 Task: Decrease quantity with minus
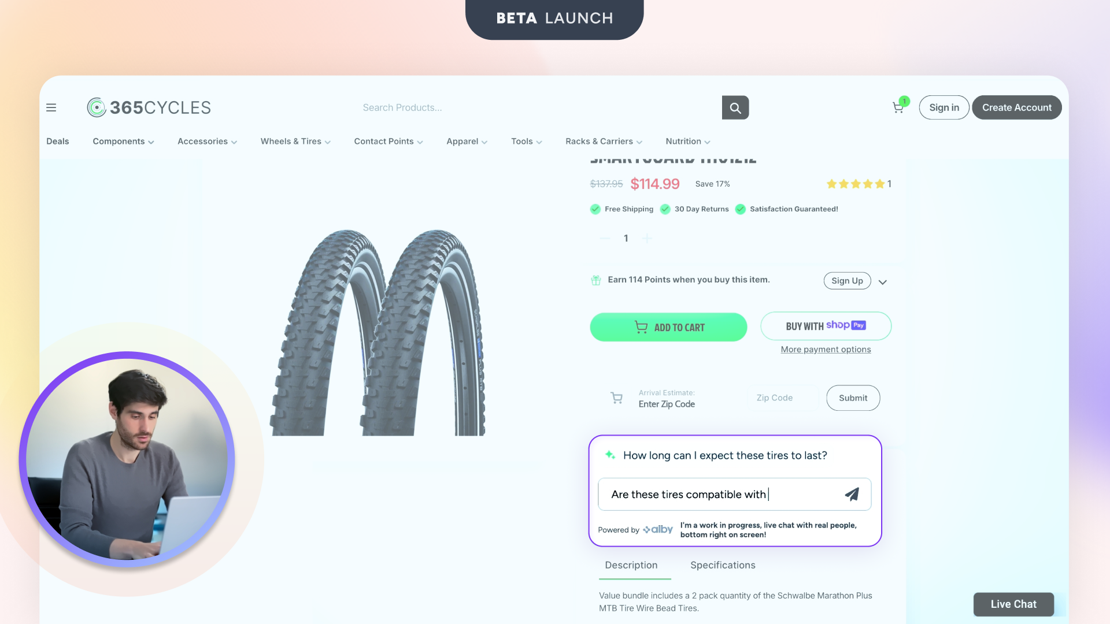click(x=605, y=238)
